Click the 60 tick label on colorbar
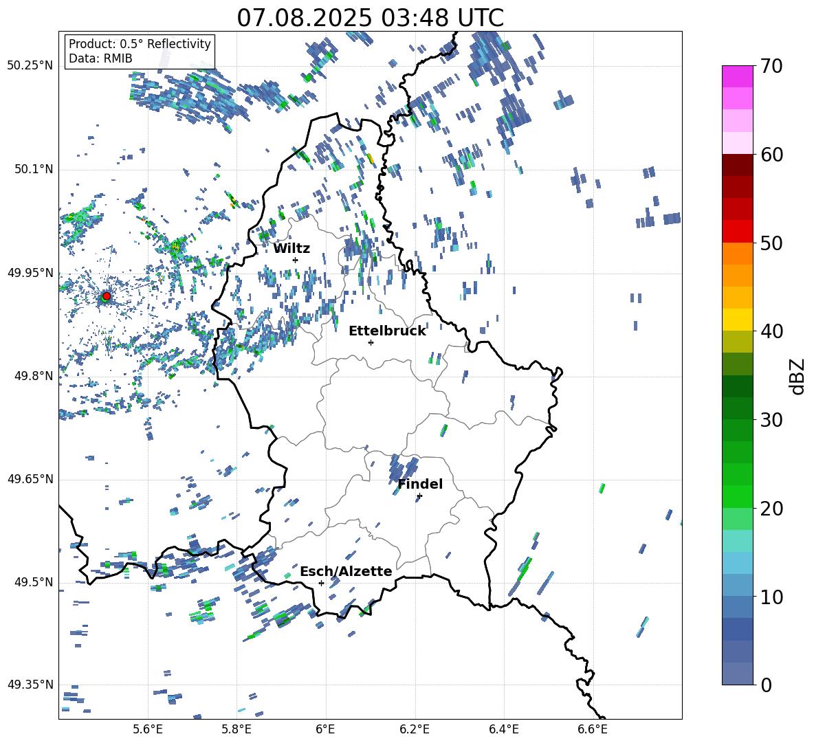The image size is (814, 743). tap(770, 155)
